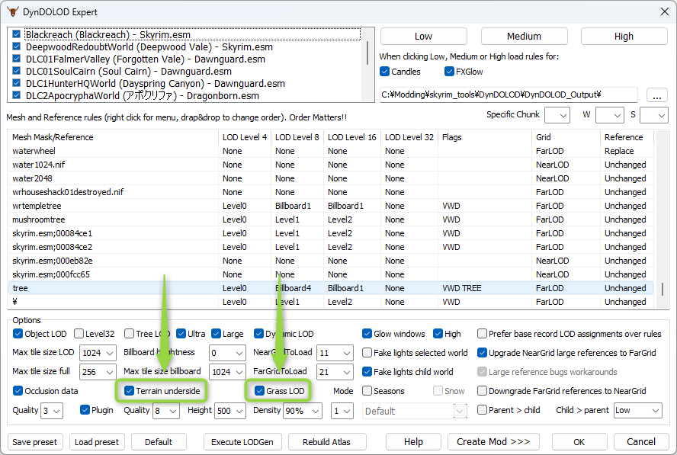This screenshot has height=455, width=677.
Task: Open grass Mode dropdown showing 1
Action: pyautogui.click(x=342, y=411)
